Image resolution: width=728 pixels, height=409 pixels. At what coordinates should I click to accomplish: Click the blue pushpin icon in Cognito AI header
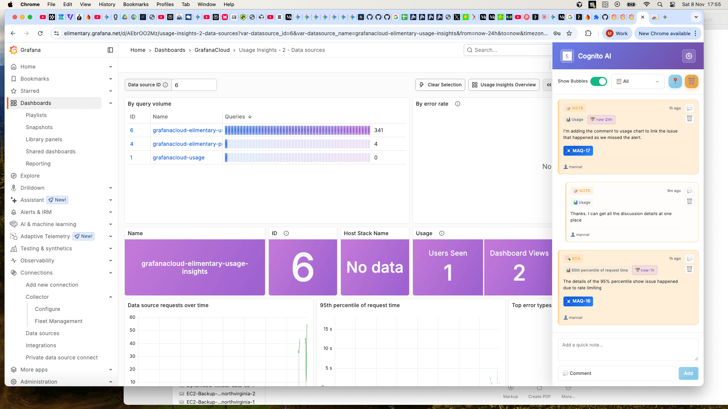(x=675, y=81)
